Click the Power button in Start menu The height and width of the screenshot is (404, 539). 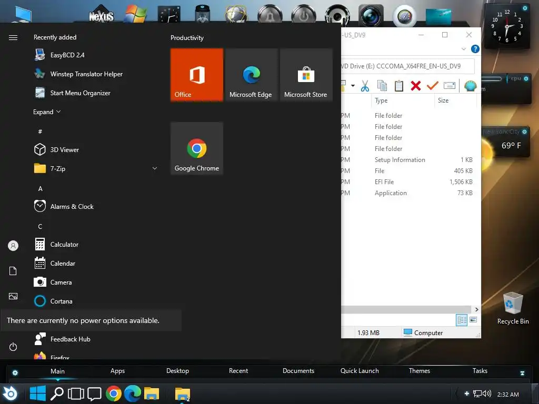point(13,347)
